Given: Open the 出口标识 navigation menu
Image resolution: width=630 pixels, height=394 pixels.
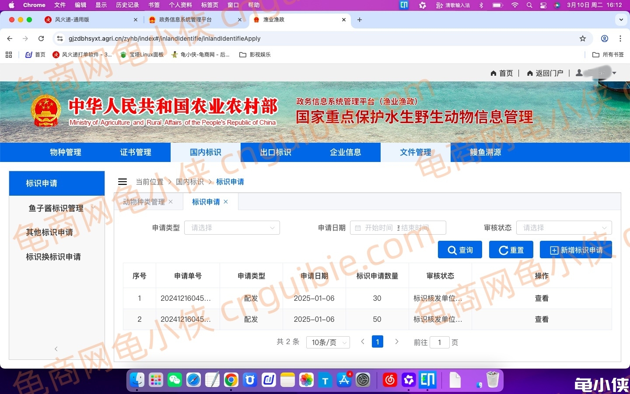Looking at the screenshot, I should (x=275, y=152).
